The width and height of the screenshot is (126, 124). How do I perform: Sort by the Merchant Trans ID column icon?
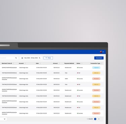pyautogui.click(x=13, y=63)
